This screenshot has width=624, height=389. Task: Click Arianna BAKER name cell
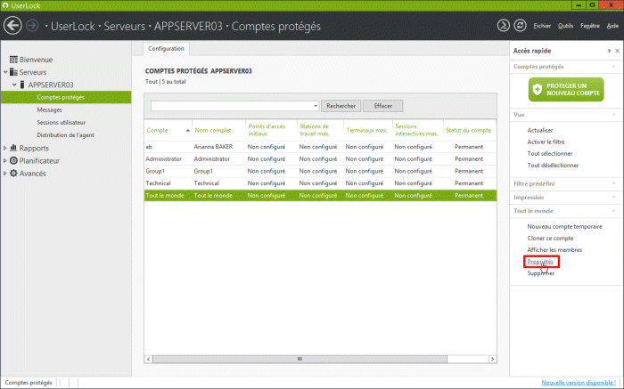213,147
